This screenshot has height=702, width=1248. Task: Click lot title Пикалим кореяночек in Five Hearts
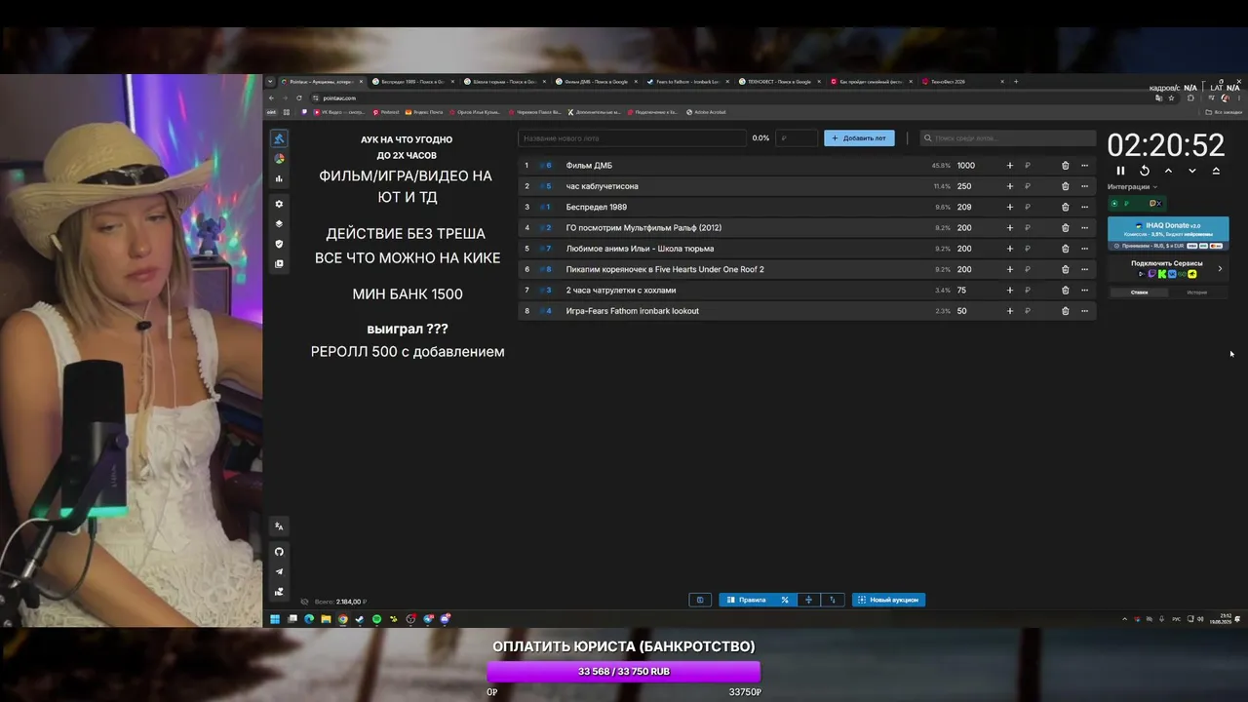(665, 269)
